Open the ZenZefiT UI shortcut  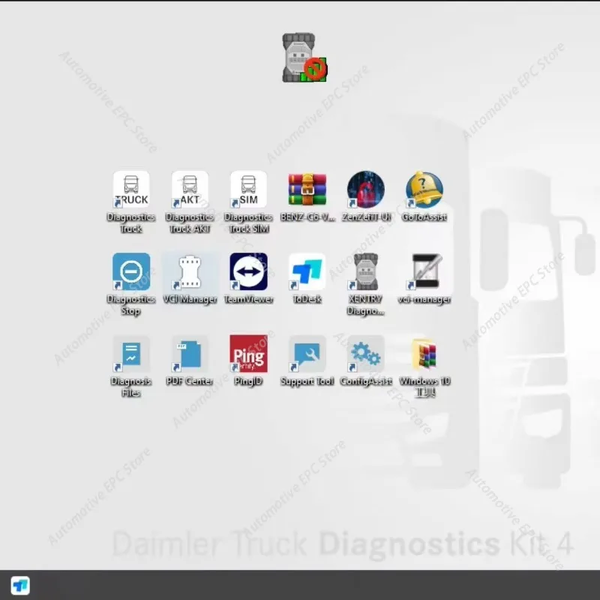tap(366, 190)
